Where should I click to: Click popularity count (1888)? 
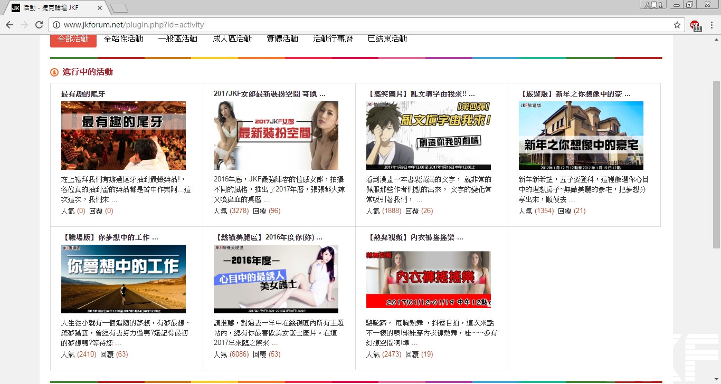tap(392, 210)
